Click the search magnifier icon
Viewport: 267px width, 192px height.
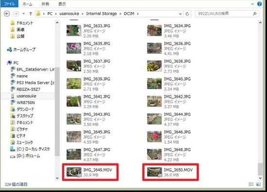pos(254,14)
